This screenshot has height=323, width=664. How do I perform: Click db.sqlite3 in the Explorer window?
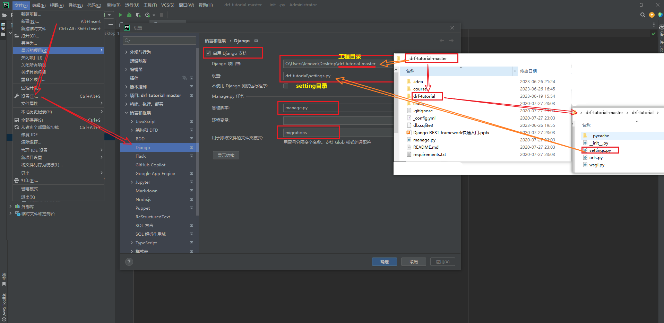pyautogui.click(x=423, y=125)
